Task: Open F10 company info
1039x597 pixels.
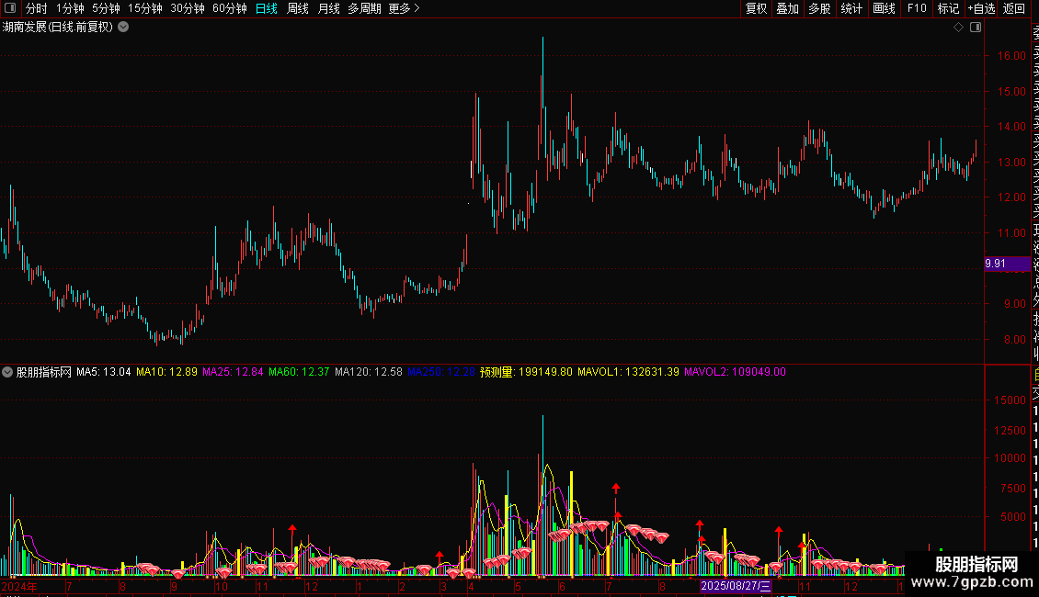Action: tap(917, 8)
